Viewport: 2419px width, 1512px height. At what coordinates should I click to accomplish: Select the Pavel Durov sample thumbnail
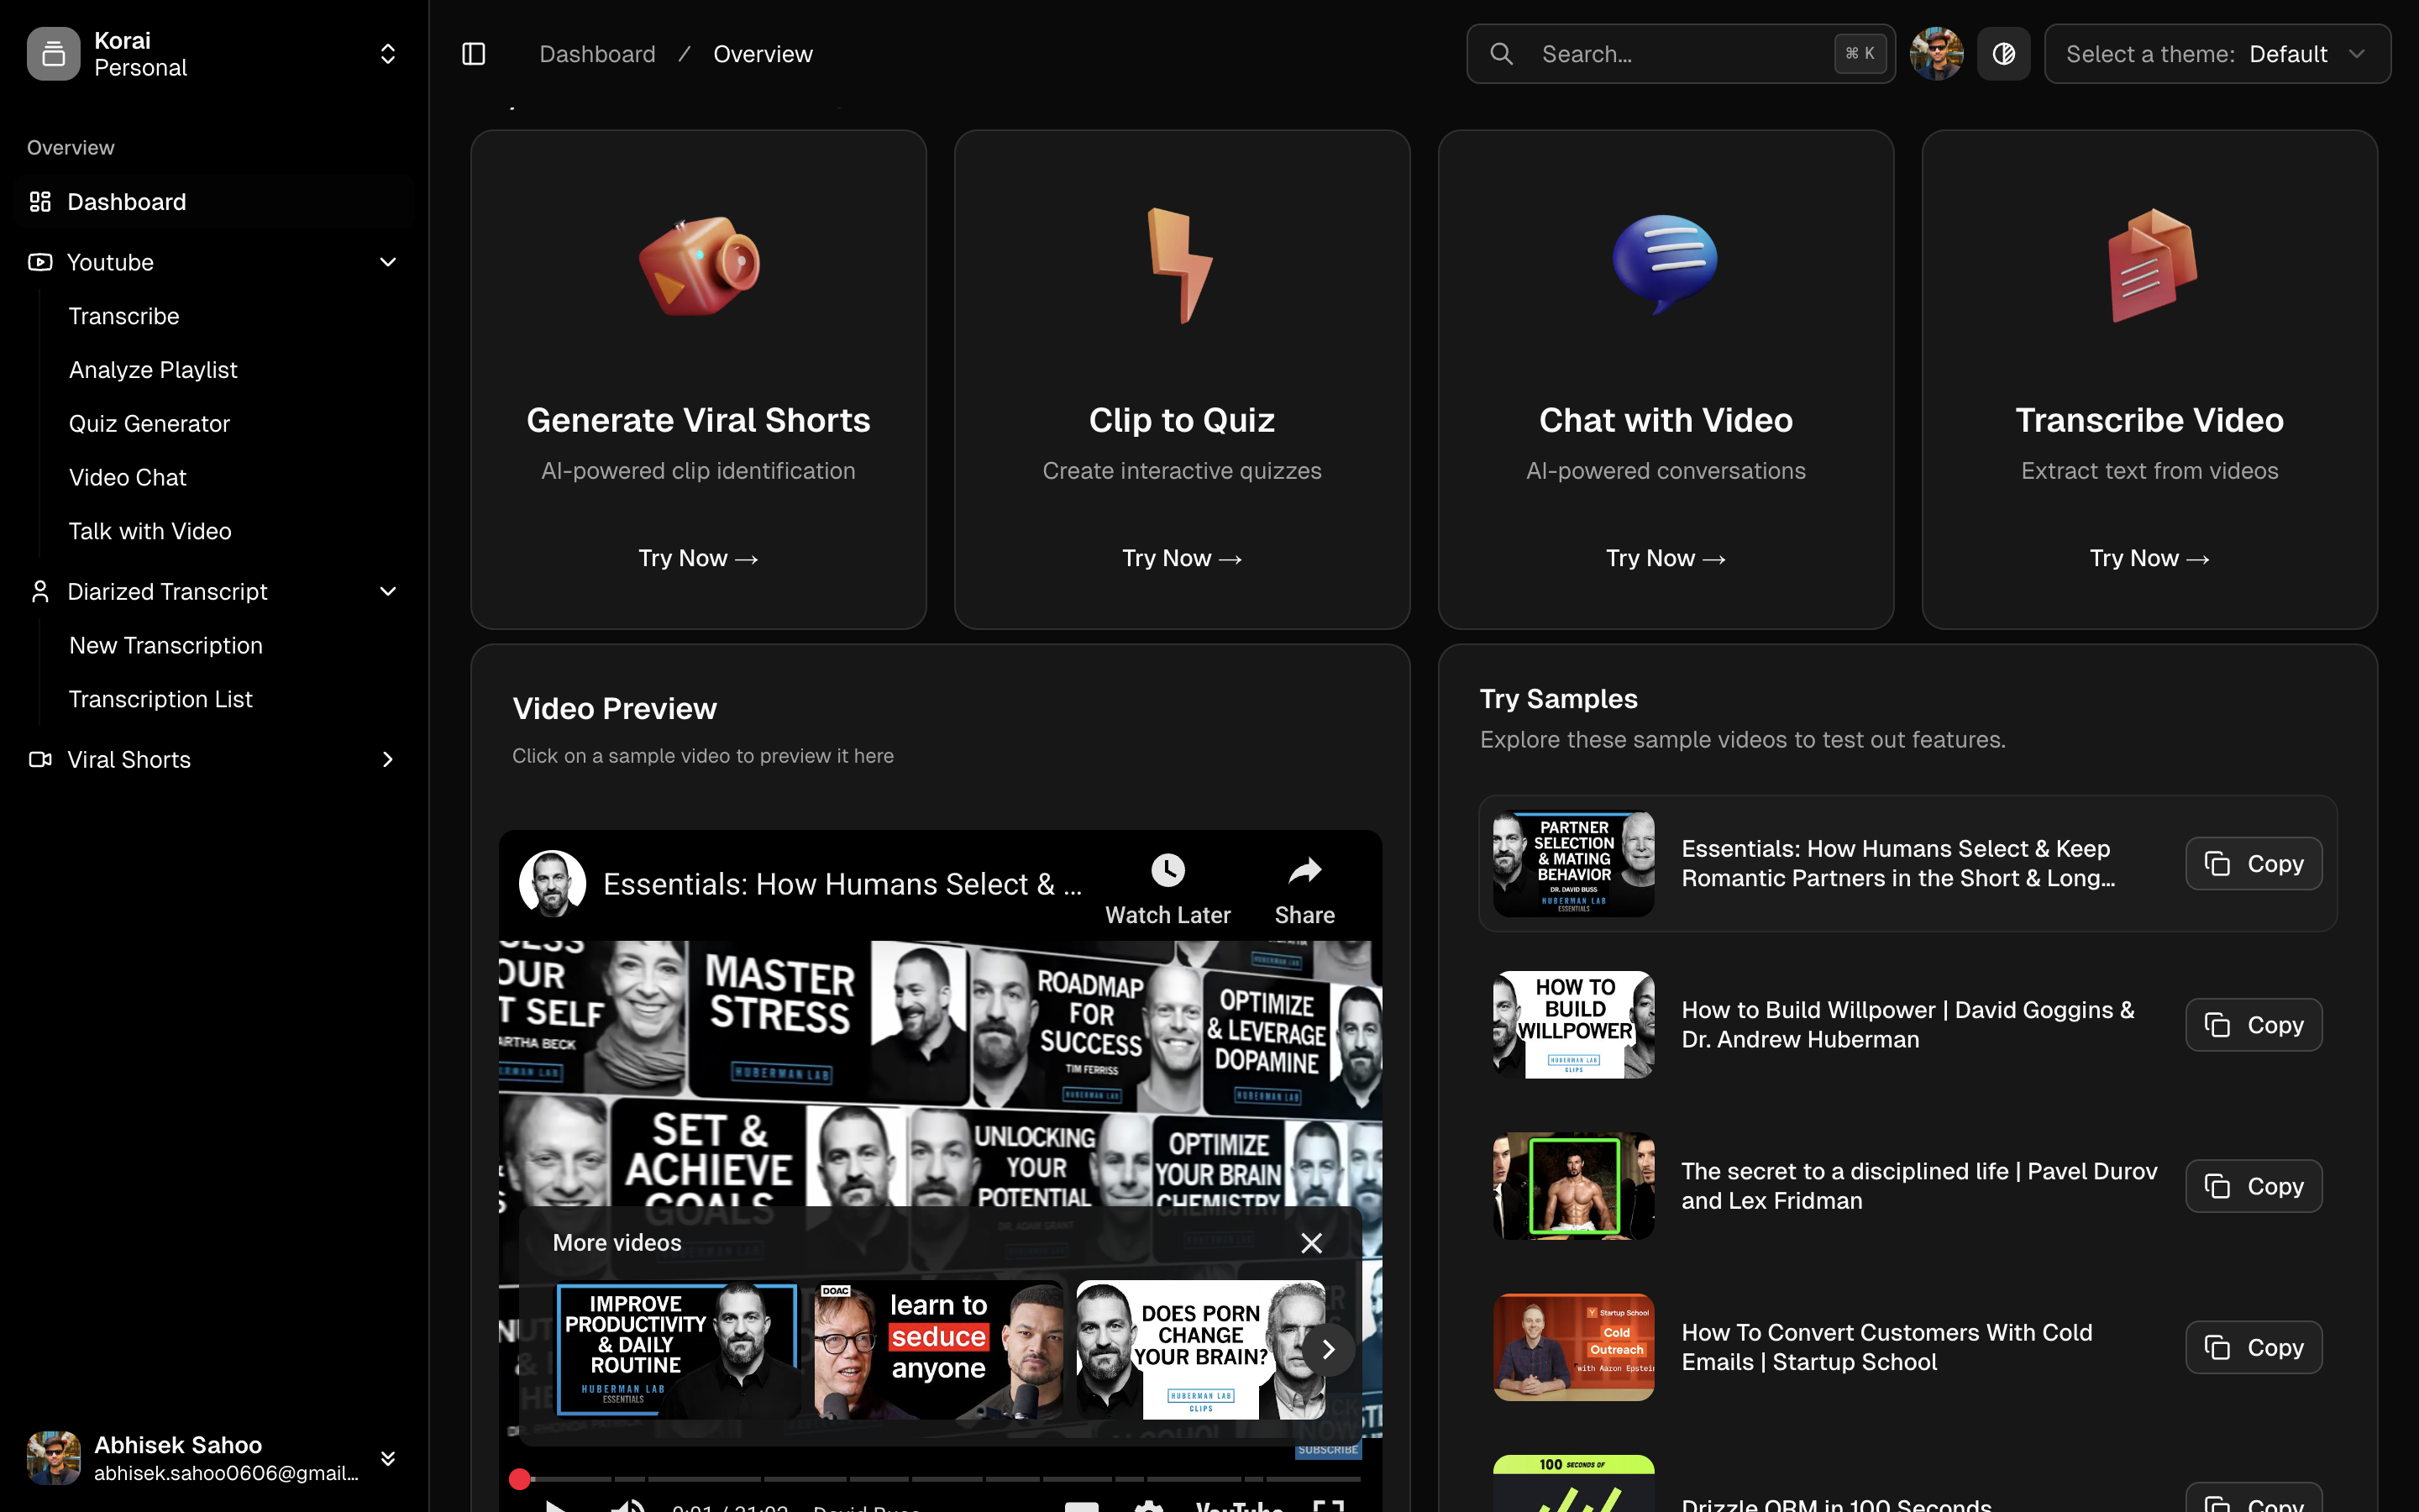[x=1573, y=1186]
